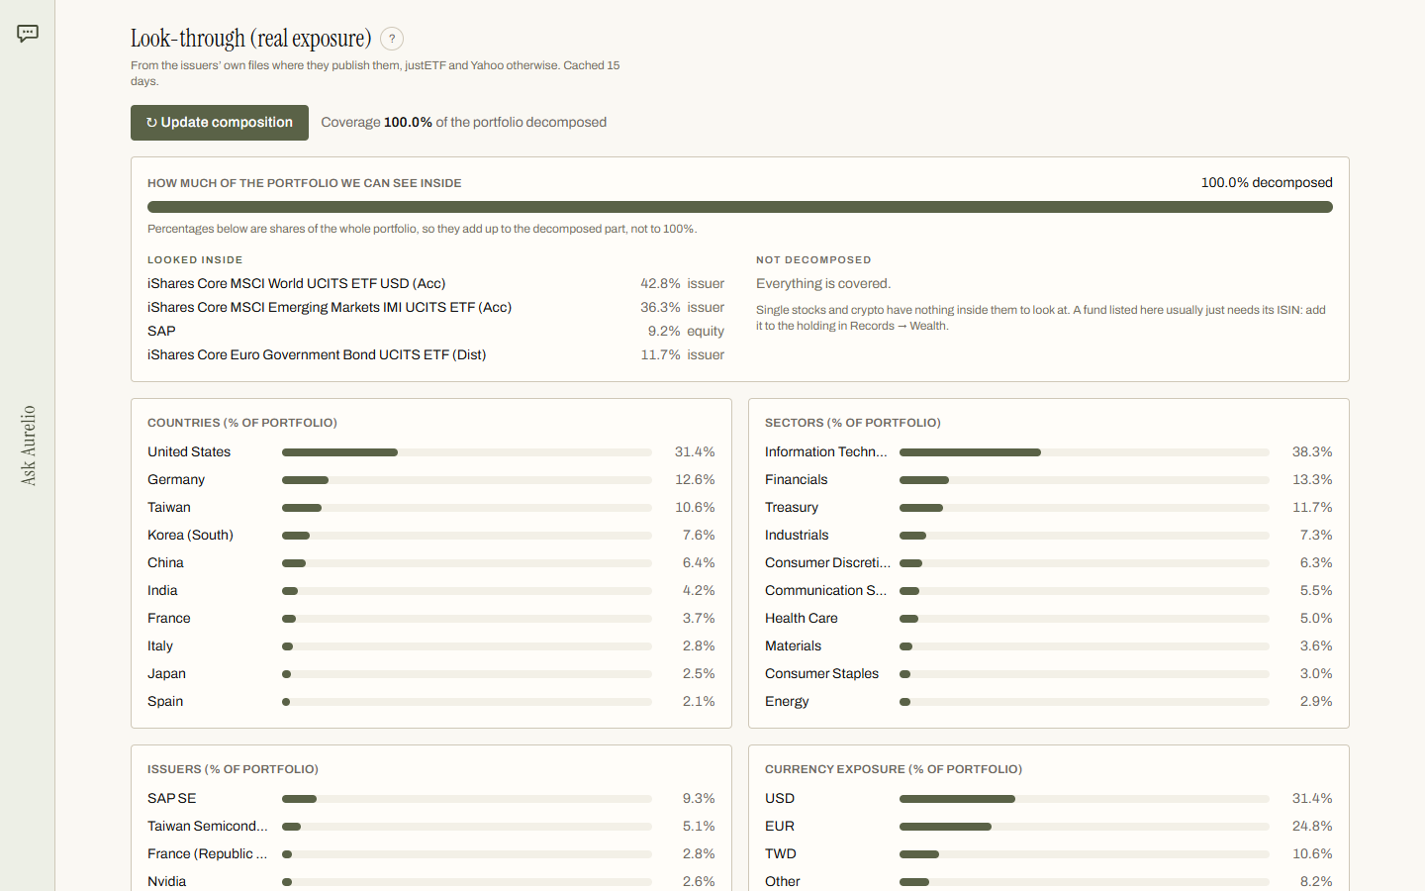Click the Taiwan country row

click(431, 507)
